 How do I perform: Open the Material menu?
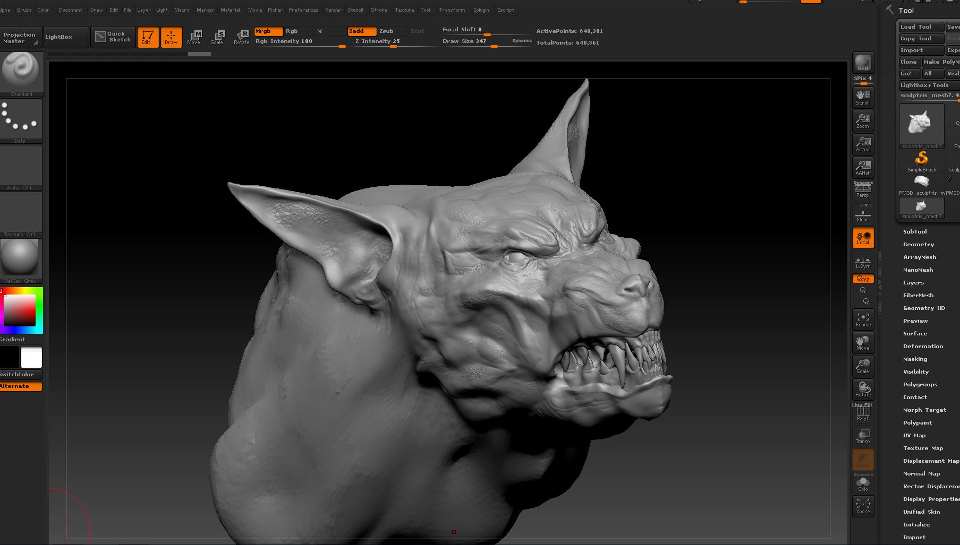230,10
